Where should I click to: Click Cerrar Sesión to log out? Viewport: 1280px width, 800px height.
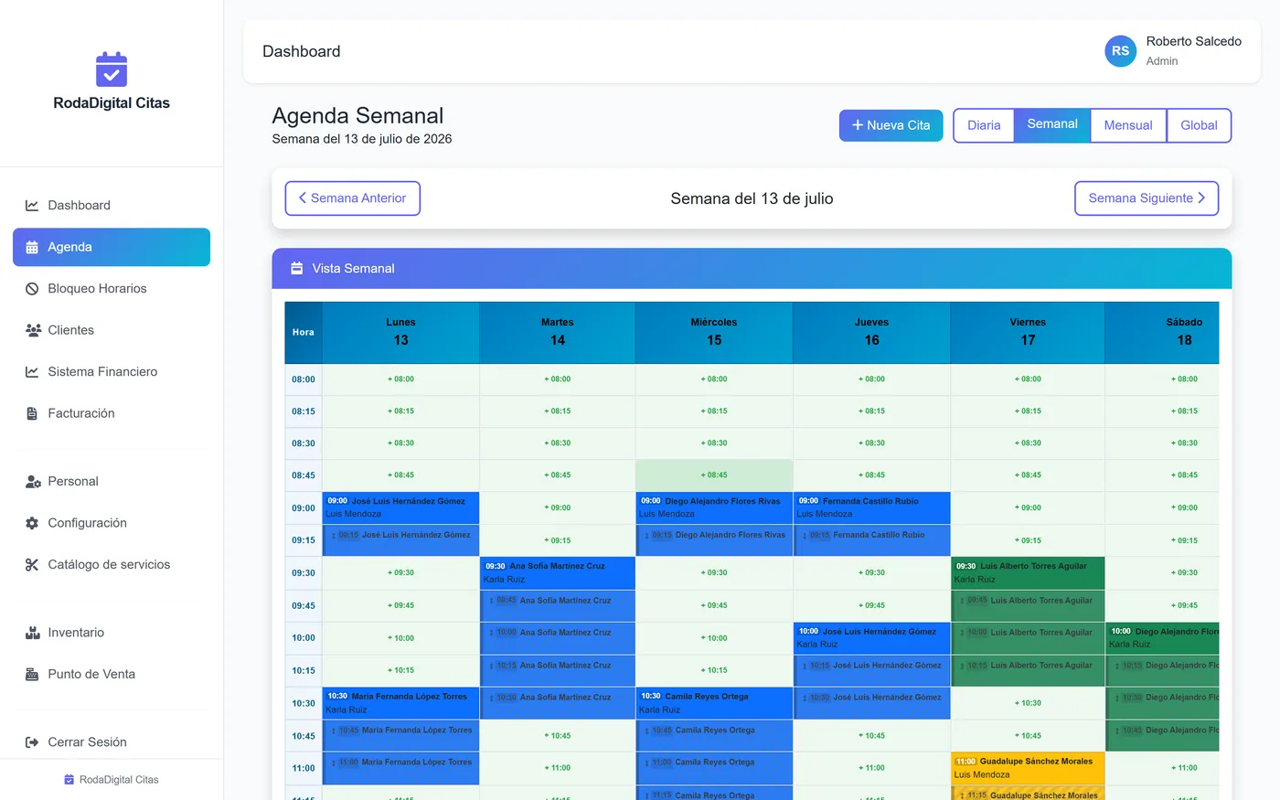(x=112, y=742)
